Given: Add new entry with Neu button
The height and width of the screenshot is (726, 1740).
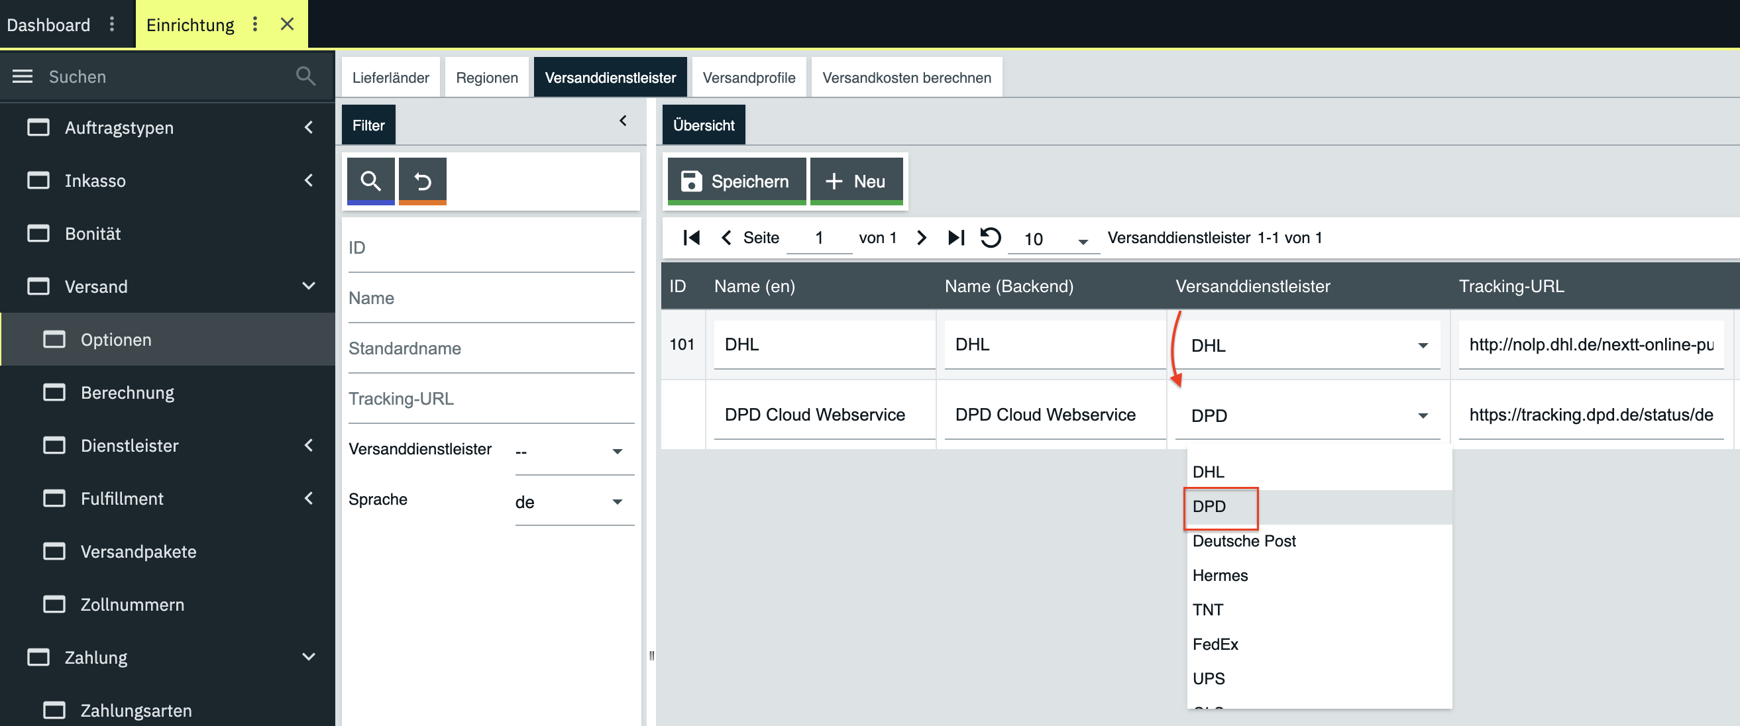Looking at the screenshot, I should [x=856, y=181].
